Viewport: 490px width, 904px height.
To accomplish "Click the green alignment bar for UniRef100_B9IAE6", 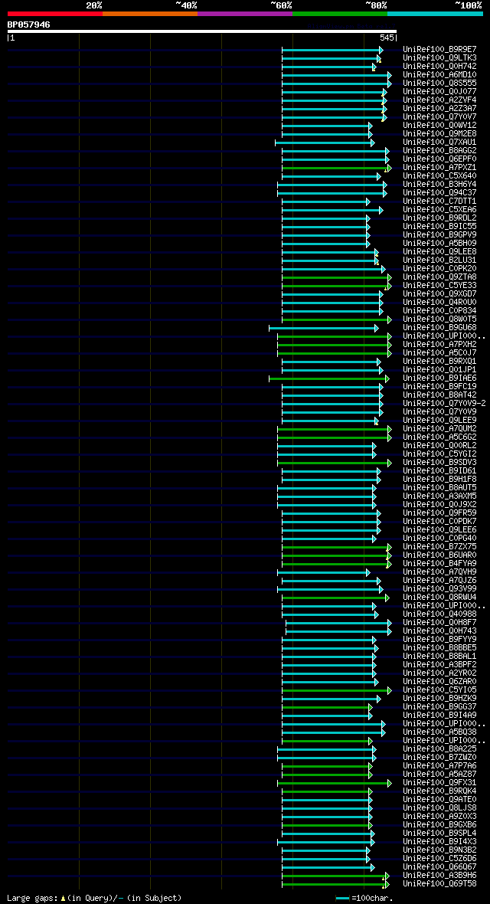I will click(329, 378).
